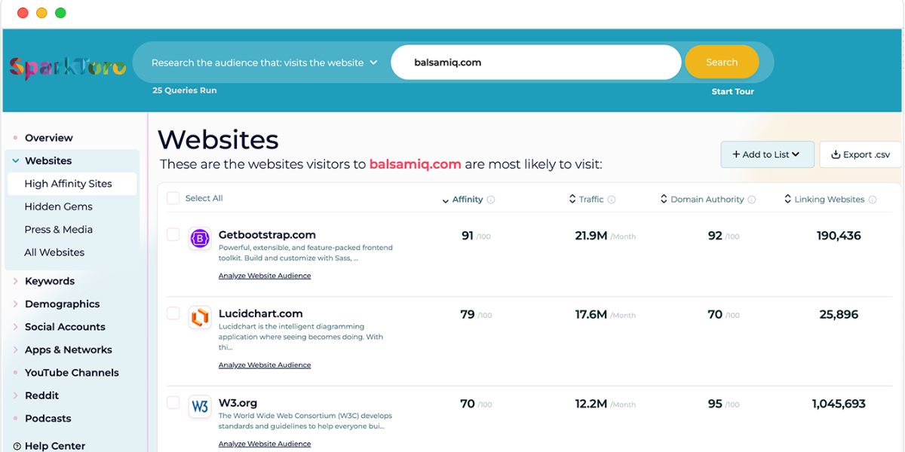
Task: Click Lucidchart.com traffic value 17.6M
Action: point(591,314)
